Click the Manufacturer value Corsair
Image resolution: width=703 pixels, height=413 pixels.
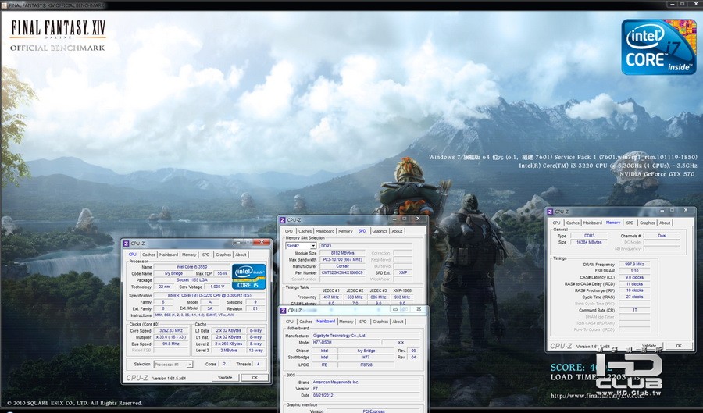tap(343, 266)
